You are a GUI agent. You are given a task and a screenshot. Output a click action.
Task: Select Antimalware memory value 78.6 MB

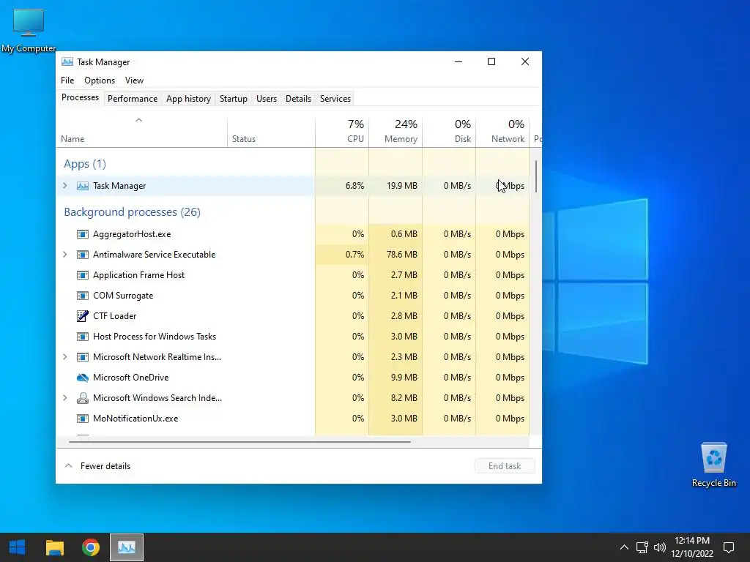click(x=402, y=255)
